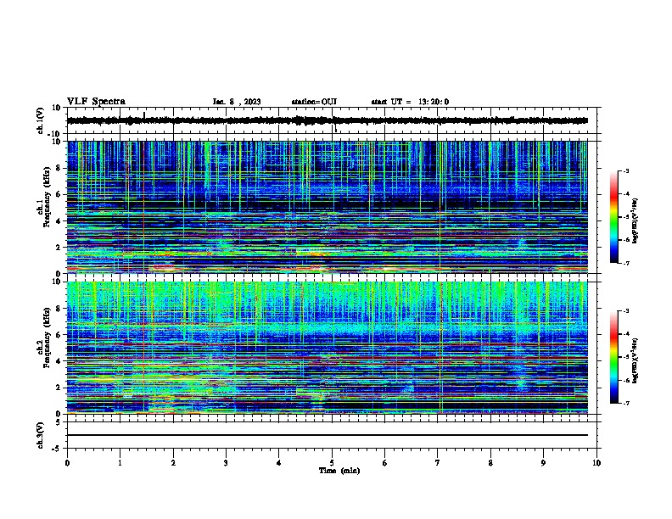The height and width of the screenshot is (519, 672).
Task: Click the "-7" label on ch.2 color bar
Action: (x=625, y=403)
